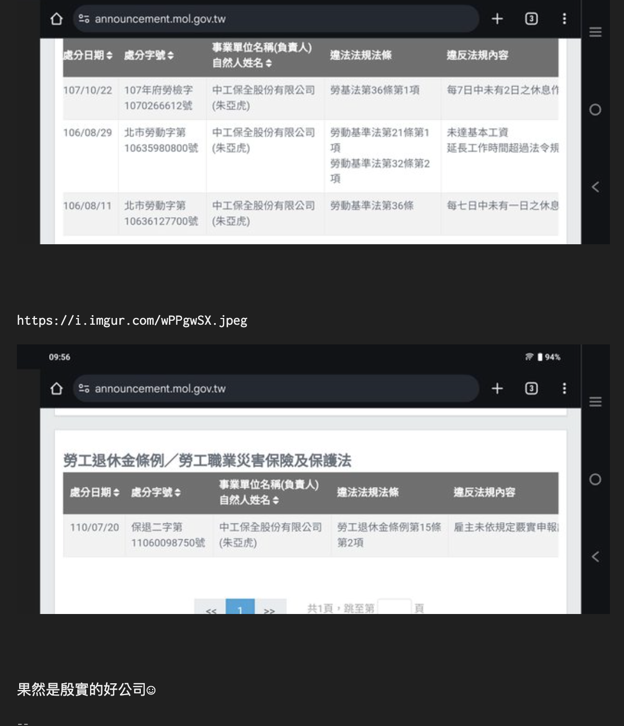Click the address bar above the 107/10/22 table
The height and width of the screenshot is (726, 624).
click(276, 19)
